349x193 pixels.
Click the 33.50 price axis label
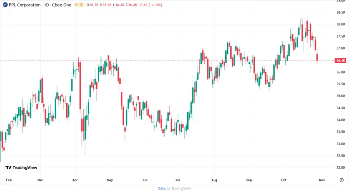340,132
